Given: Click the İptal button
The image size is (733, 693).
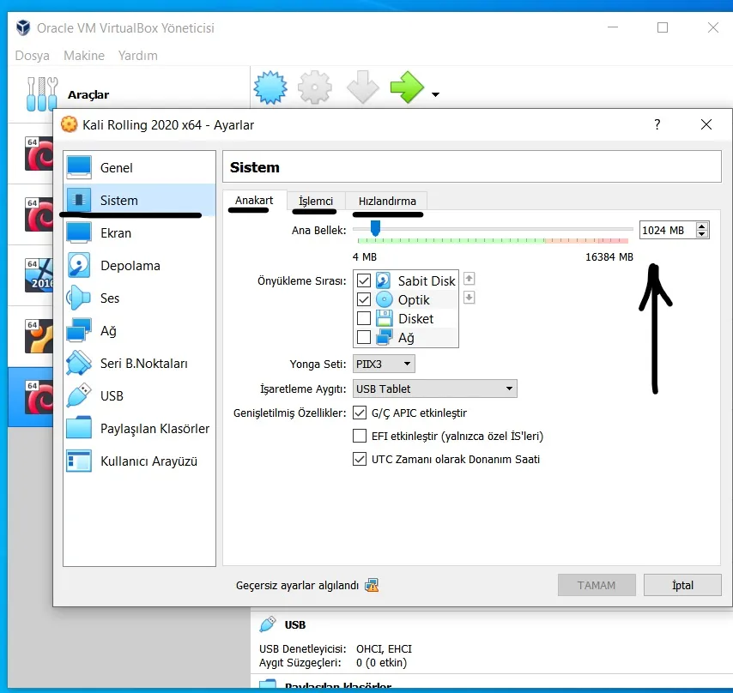Looking at the screenshot, I should tap(682, 585).
